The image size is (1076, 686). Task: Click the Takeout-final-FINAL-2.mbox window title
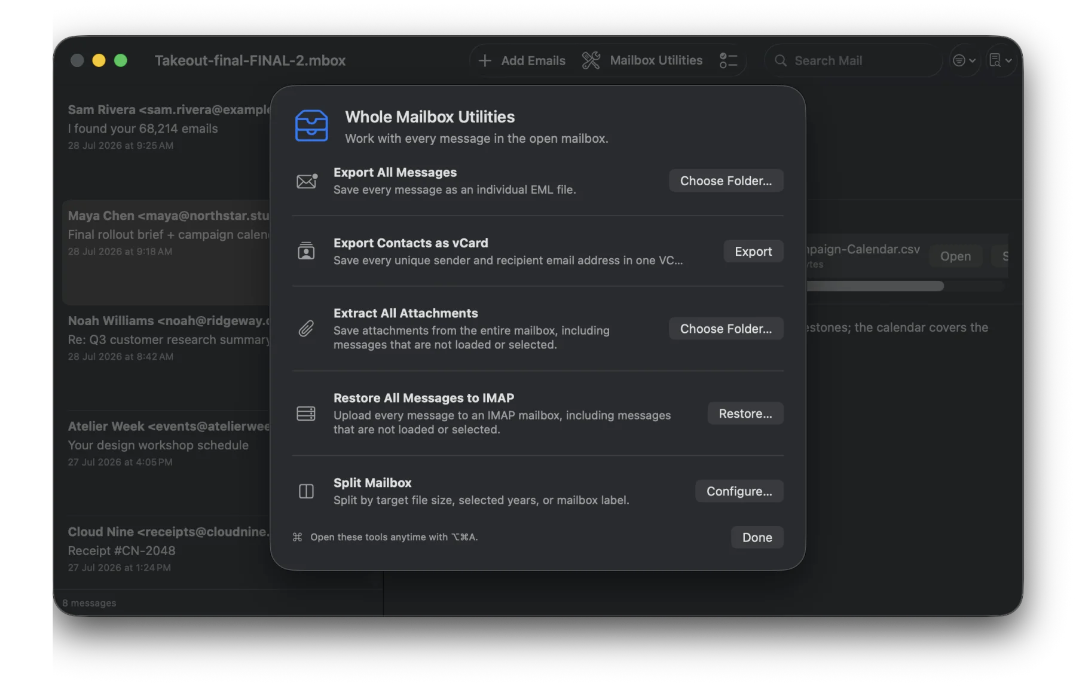tap(250, 60)
